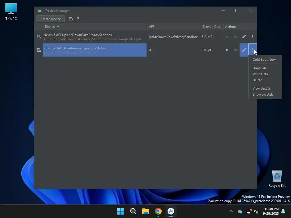Choose Duplicate from the context menu
Image resolution: width=291 pixels, height=218 pixels.
(x=265, y=68)
